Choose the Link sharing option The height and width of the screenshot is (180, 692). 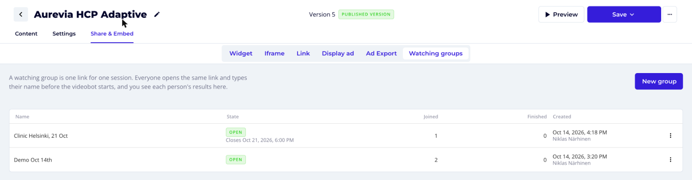click(303, 54)
